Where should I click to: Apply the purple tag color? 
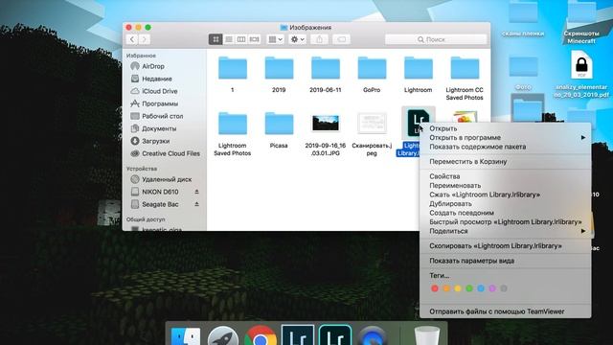(x=492, y=288)
